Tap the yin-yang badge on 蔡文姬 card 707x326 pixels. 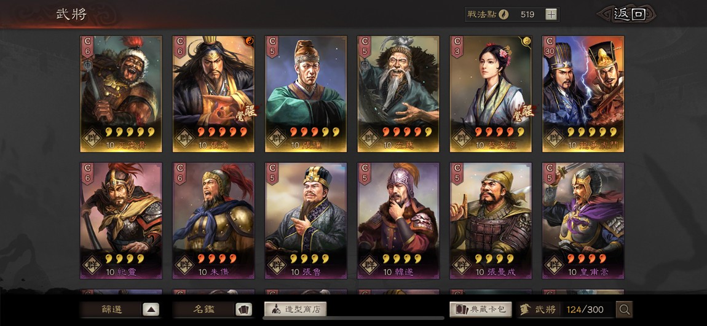[x=527, y=41]
